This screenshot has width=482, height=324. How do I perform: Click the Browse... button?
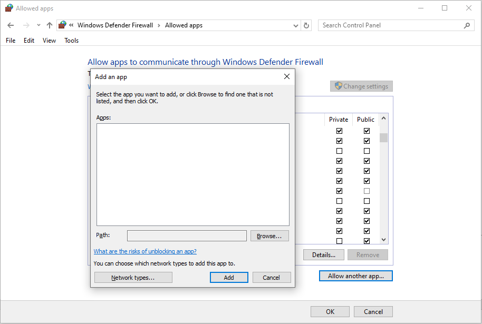coord(269,236)
